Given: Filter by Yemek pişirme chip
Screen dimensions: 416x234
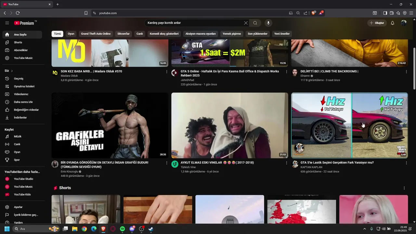Looking at the screenshot, I should 232,34.
